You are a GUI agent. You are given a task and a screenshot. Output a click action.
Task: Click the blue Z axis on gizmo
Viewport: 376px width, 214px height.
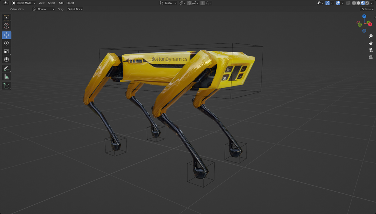point(364,16)
